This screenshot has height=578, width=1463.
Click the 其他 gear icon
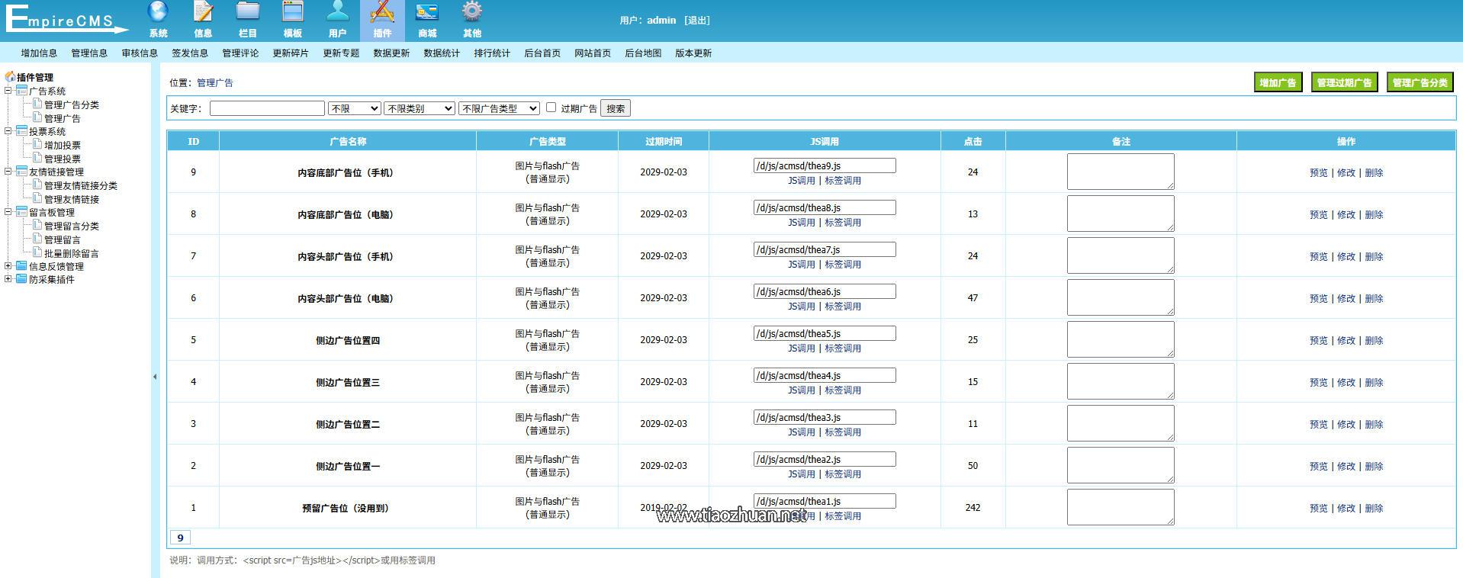[472, 13]
